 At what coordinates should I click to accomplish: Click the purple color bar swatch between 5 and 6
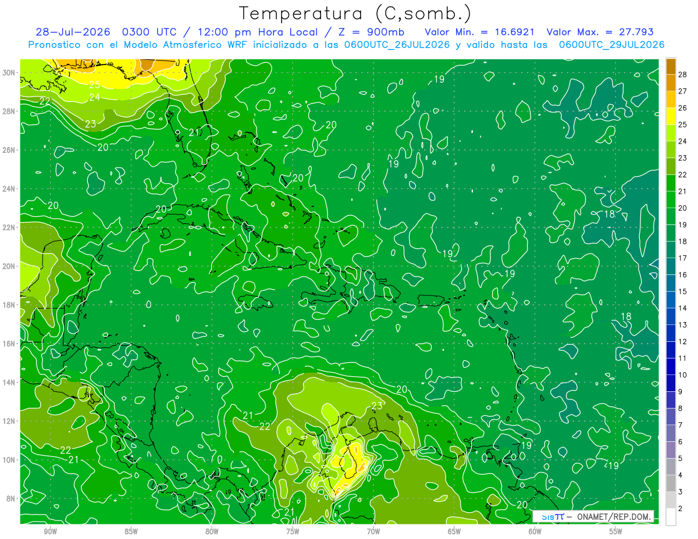671,449
